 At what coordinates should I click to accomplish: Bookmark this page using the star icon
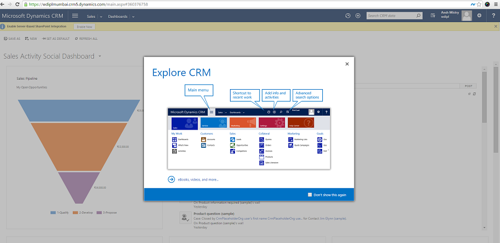[479, 4]
